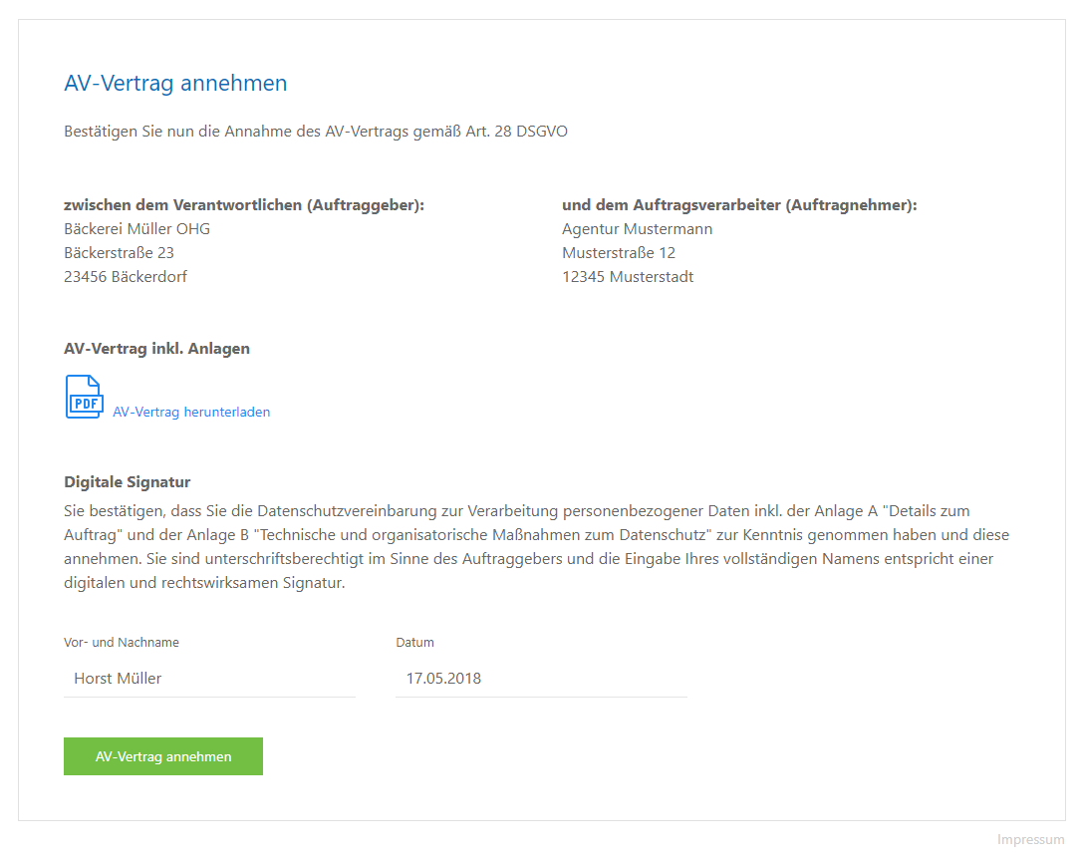The width and height of the screenshot is (1084, 861).
Task: Open the Impressum link in footer
Action: coord(1031,839)
